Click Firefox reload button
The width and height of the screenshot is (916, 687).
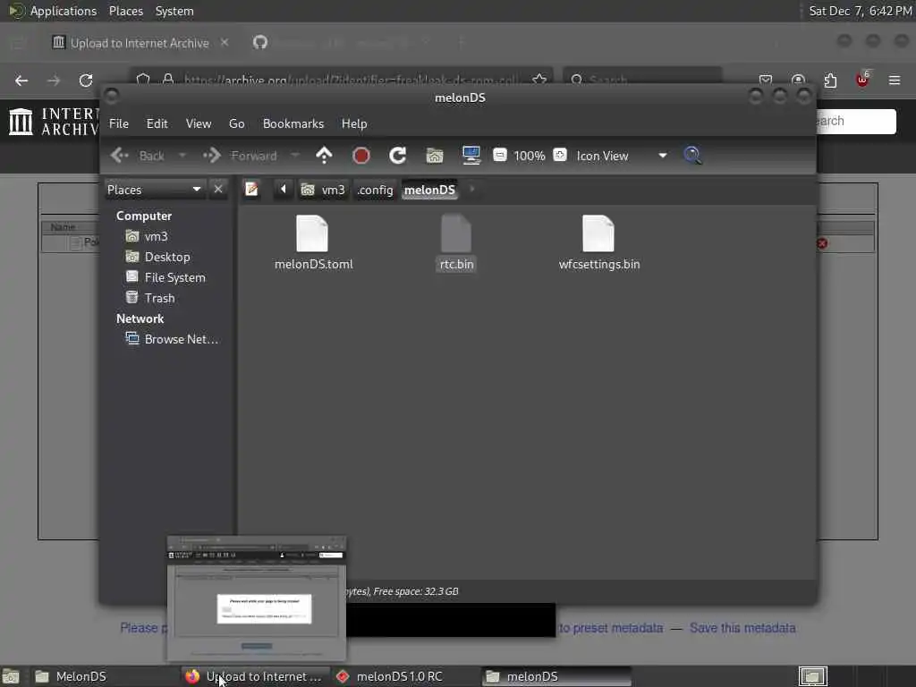86,81
